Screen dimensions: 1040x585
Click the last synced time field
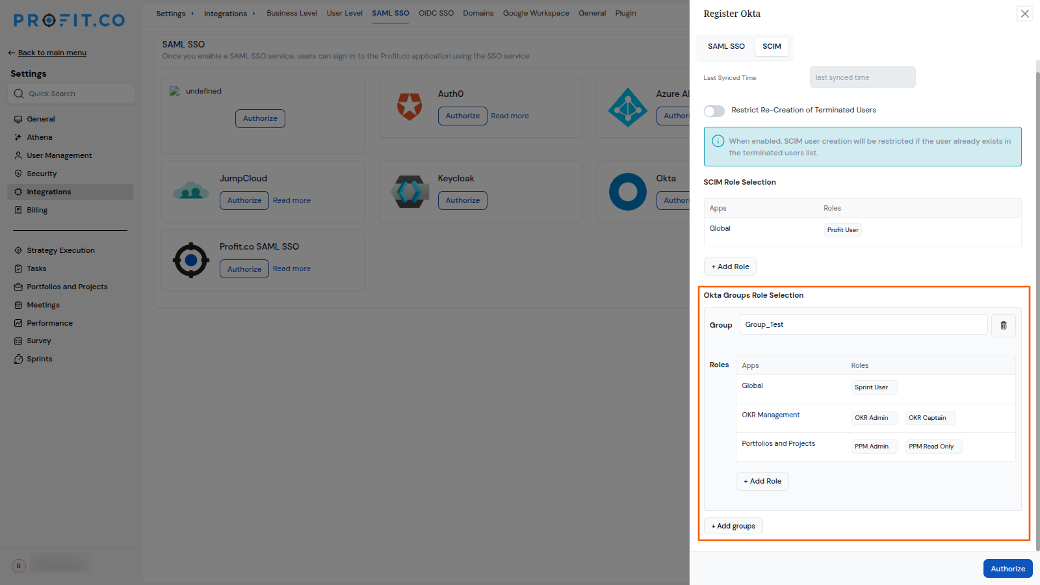(x=863, y=77)
